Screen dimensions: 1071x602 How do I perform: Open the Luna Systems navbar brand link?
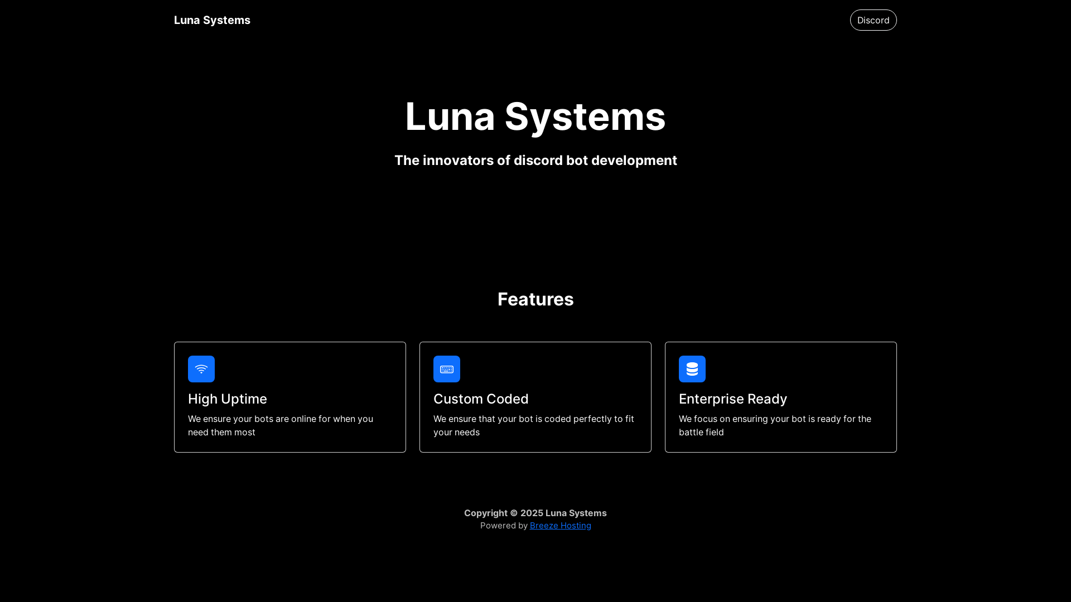click(212, 20)
